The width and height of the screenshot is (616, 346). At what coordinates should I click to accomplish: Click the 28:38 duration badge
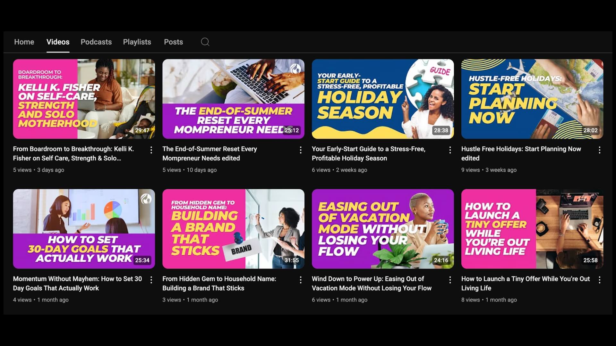point(441,130)
